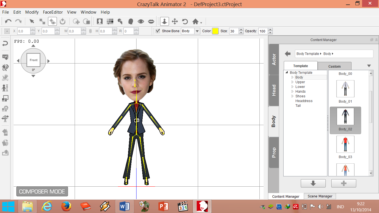Open the Body bone selector dropdown

pyautogui.click(x=197, y=31)
